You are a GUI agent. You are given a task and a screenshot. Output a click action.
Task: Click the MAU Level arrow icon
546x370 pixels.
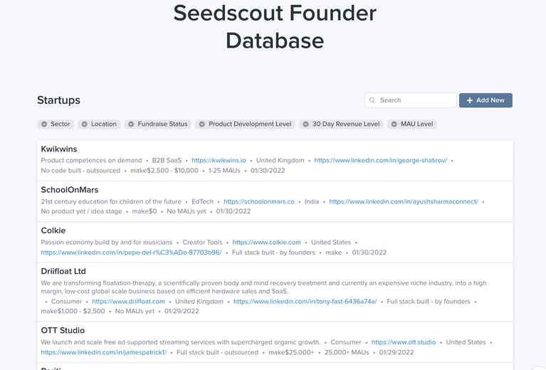click(x=394, y=125)
